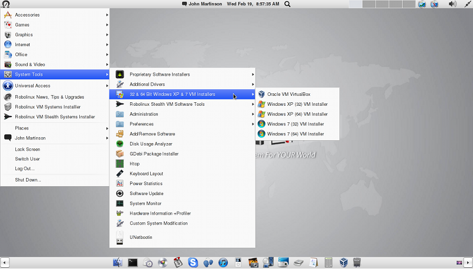This screenshot has height=269, width=473.
Task: Open Add/Remove Software
Action: tap(182, 134)
